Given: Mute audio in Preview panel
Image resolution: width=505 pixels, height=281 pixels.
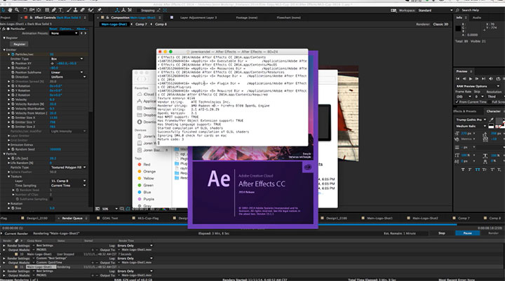Looking at the screenshot, I should [491, 78].
